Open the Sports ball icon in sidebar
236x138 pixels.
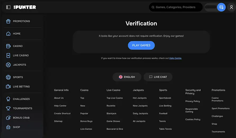(8, 77)
